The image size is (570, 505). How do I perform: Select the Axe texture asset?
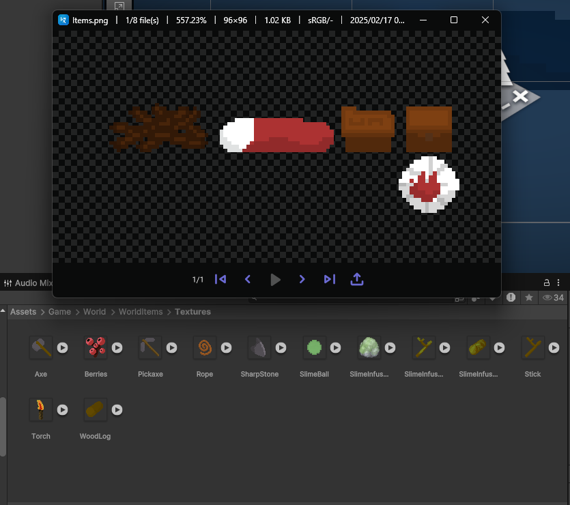(x=41, y=348)
